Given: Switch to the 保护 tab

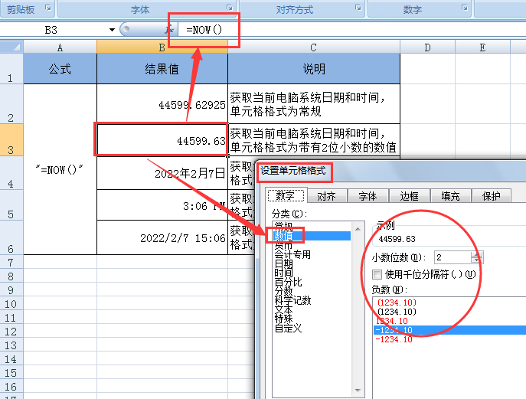Looking at the screenshot, I should pyautogui.click(x=491, y=196).
